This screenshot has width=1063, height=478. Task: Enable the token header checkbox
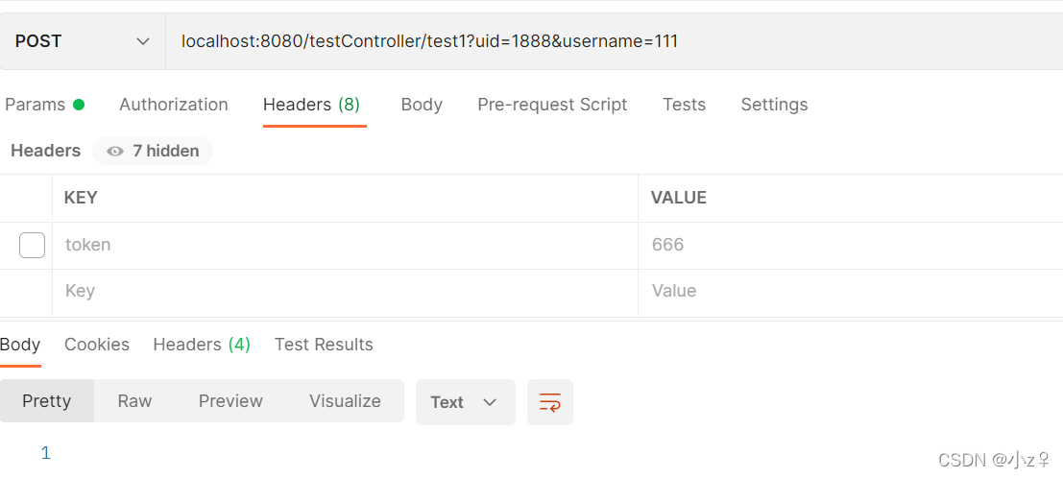pyautogui.click(x=32, y=245)
